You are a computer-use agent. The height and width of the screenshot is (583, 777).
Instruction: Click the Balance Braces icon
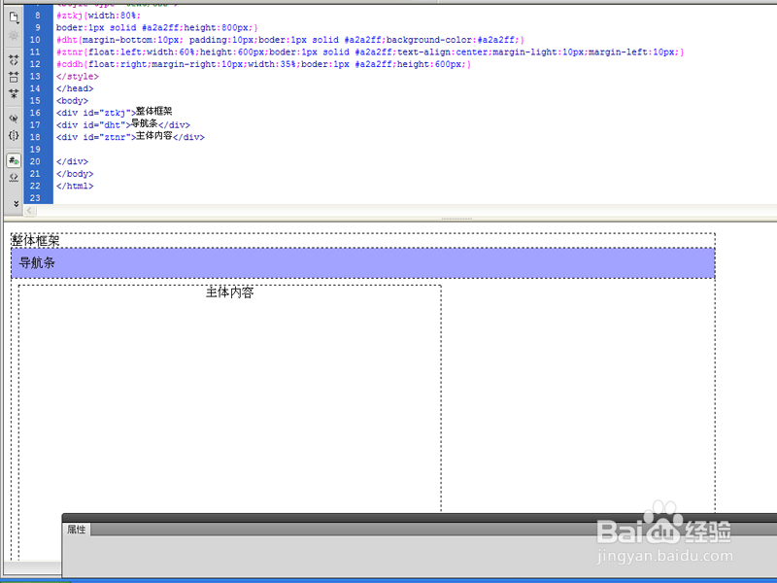pos(14,135)
